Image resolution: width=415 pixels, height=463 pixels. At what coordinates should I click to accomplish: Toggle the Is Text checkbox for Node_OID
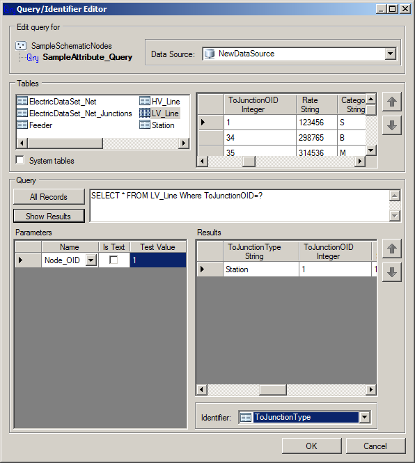tap(113, 260)
